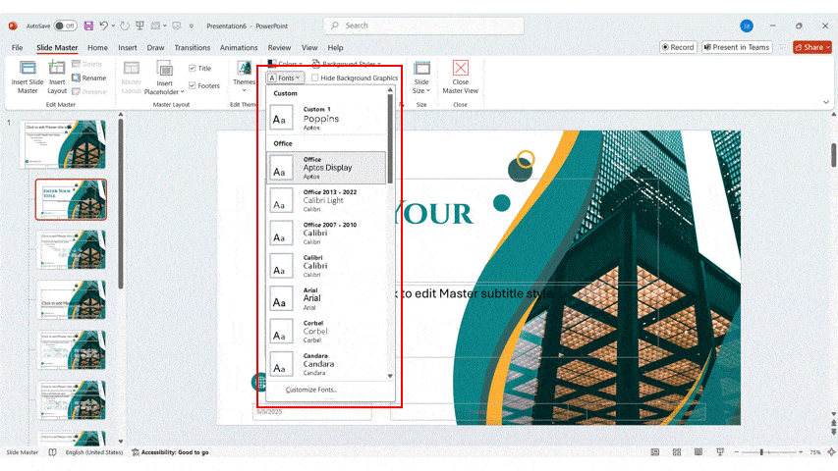Open Customize Quick Access Toolbar menu
Viewport: 838px width, 471px height.
point(192,26)
